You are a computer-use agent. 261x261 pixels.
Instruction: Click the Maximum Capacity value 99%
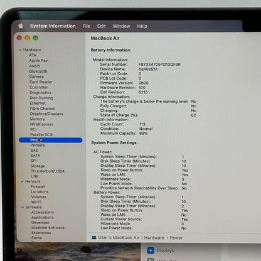144,134
